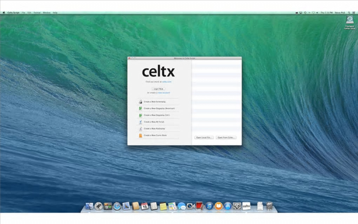
Task: Open Calendar from the Dock
Action: click(145, 206)
